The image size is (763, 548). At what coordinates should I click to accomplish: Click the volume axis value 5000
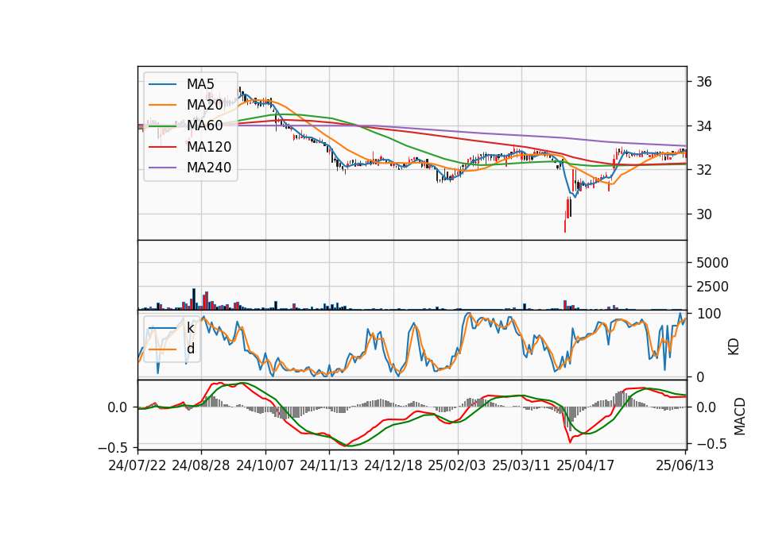click(x=712, y=263)
